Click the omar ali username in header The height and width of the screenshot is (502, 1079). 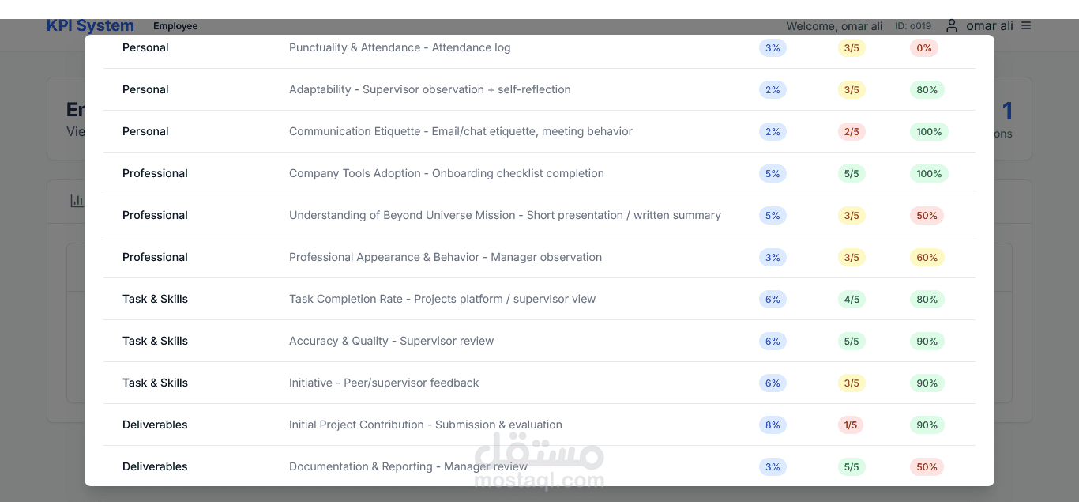[x=989, y=26]
